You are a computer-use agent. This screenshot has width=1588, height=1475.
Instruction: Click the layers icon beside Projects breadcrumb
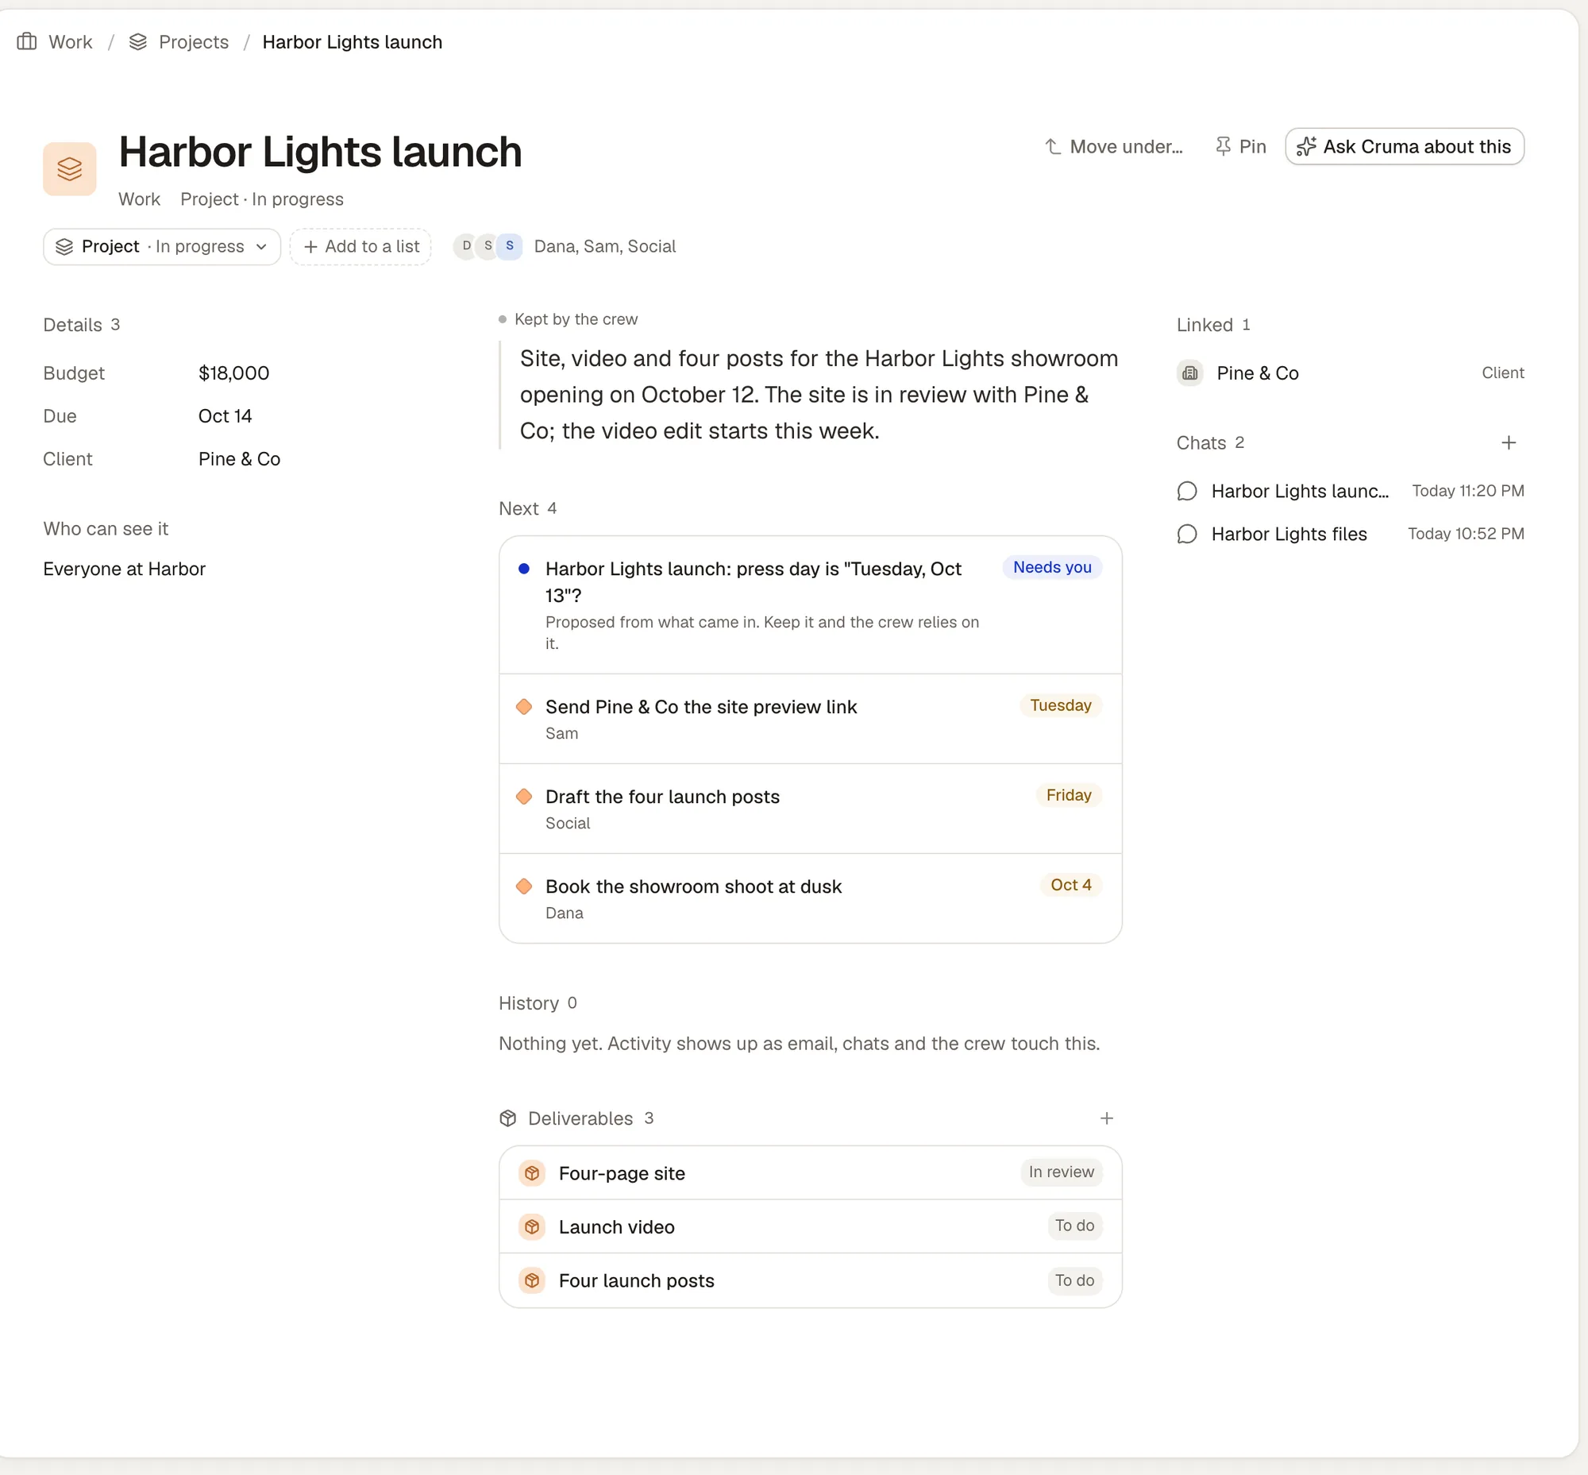(x=138, y=41)
